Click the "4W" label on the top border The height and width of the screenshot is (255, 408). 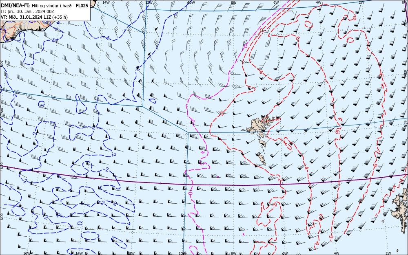coord(319,2)
